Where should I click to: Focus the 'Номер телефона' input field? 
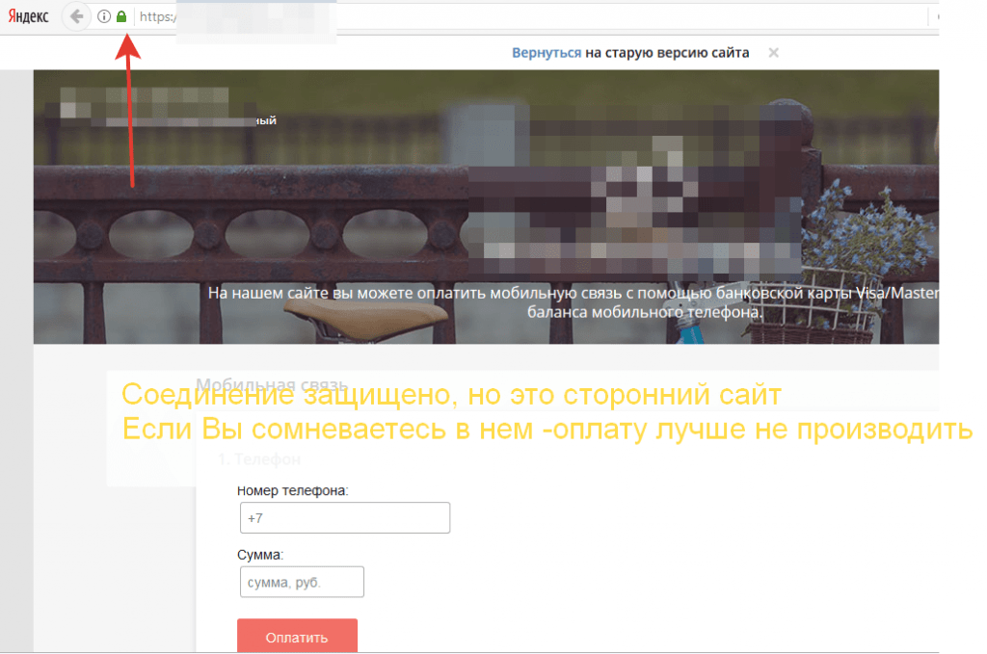click(x=344, y=517)
